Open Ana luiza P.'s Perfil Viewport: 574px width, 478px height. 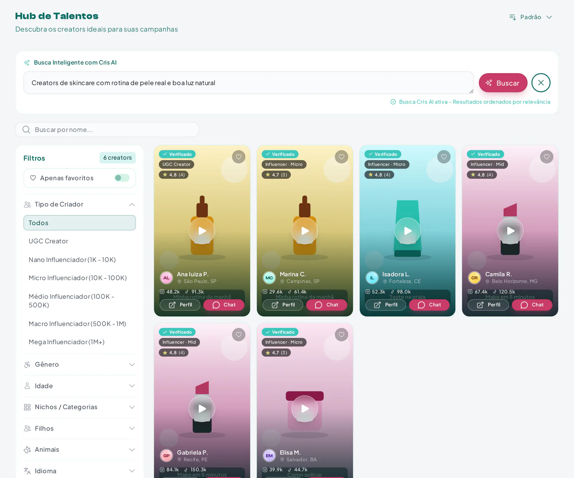(180, 305)
